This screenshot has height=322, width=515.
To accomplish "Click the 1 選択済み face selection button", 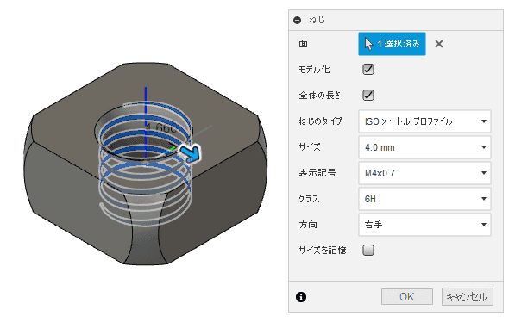I will [392, 44].
